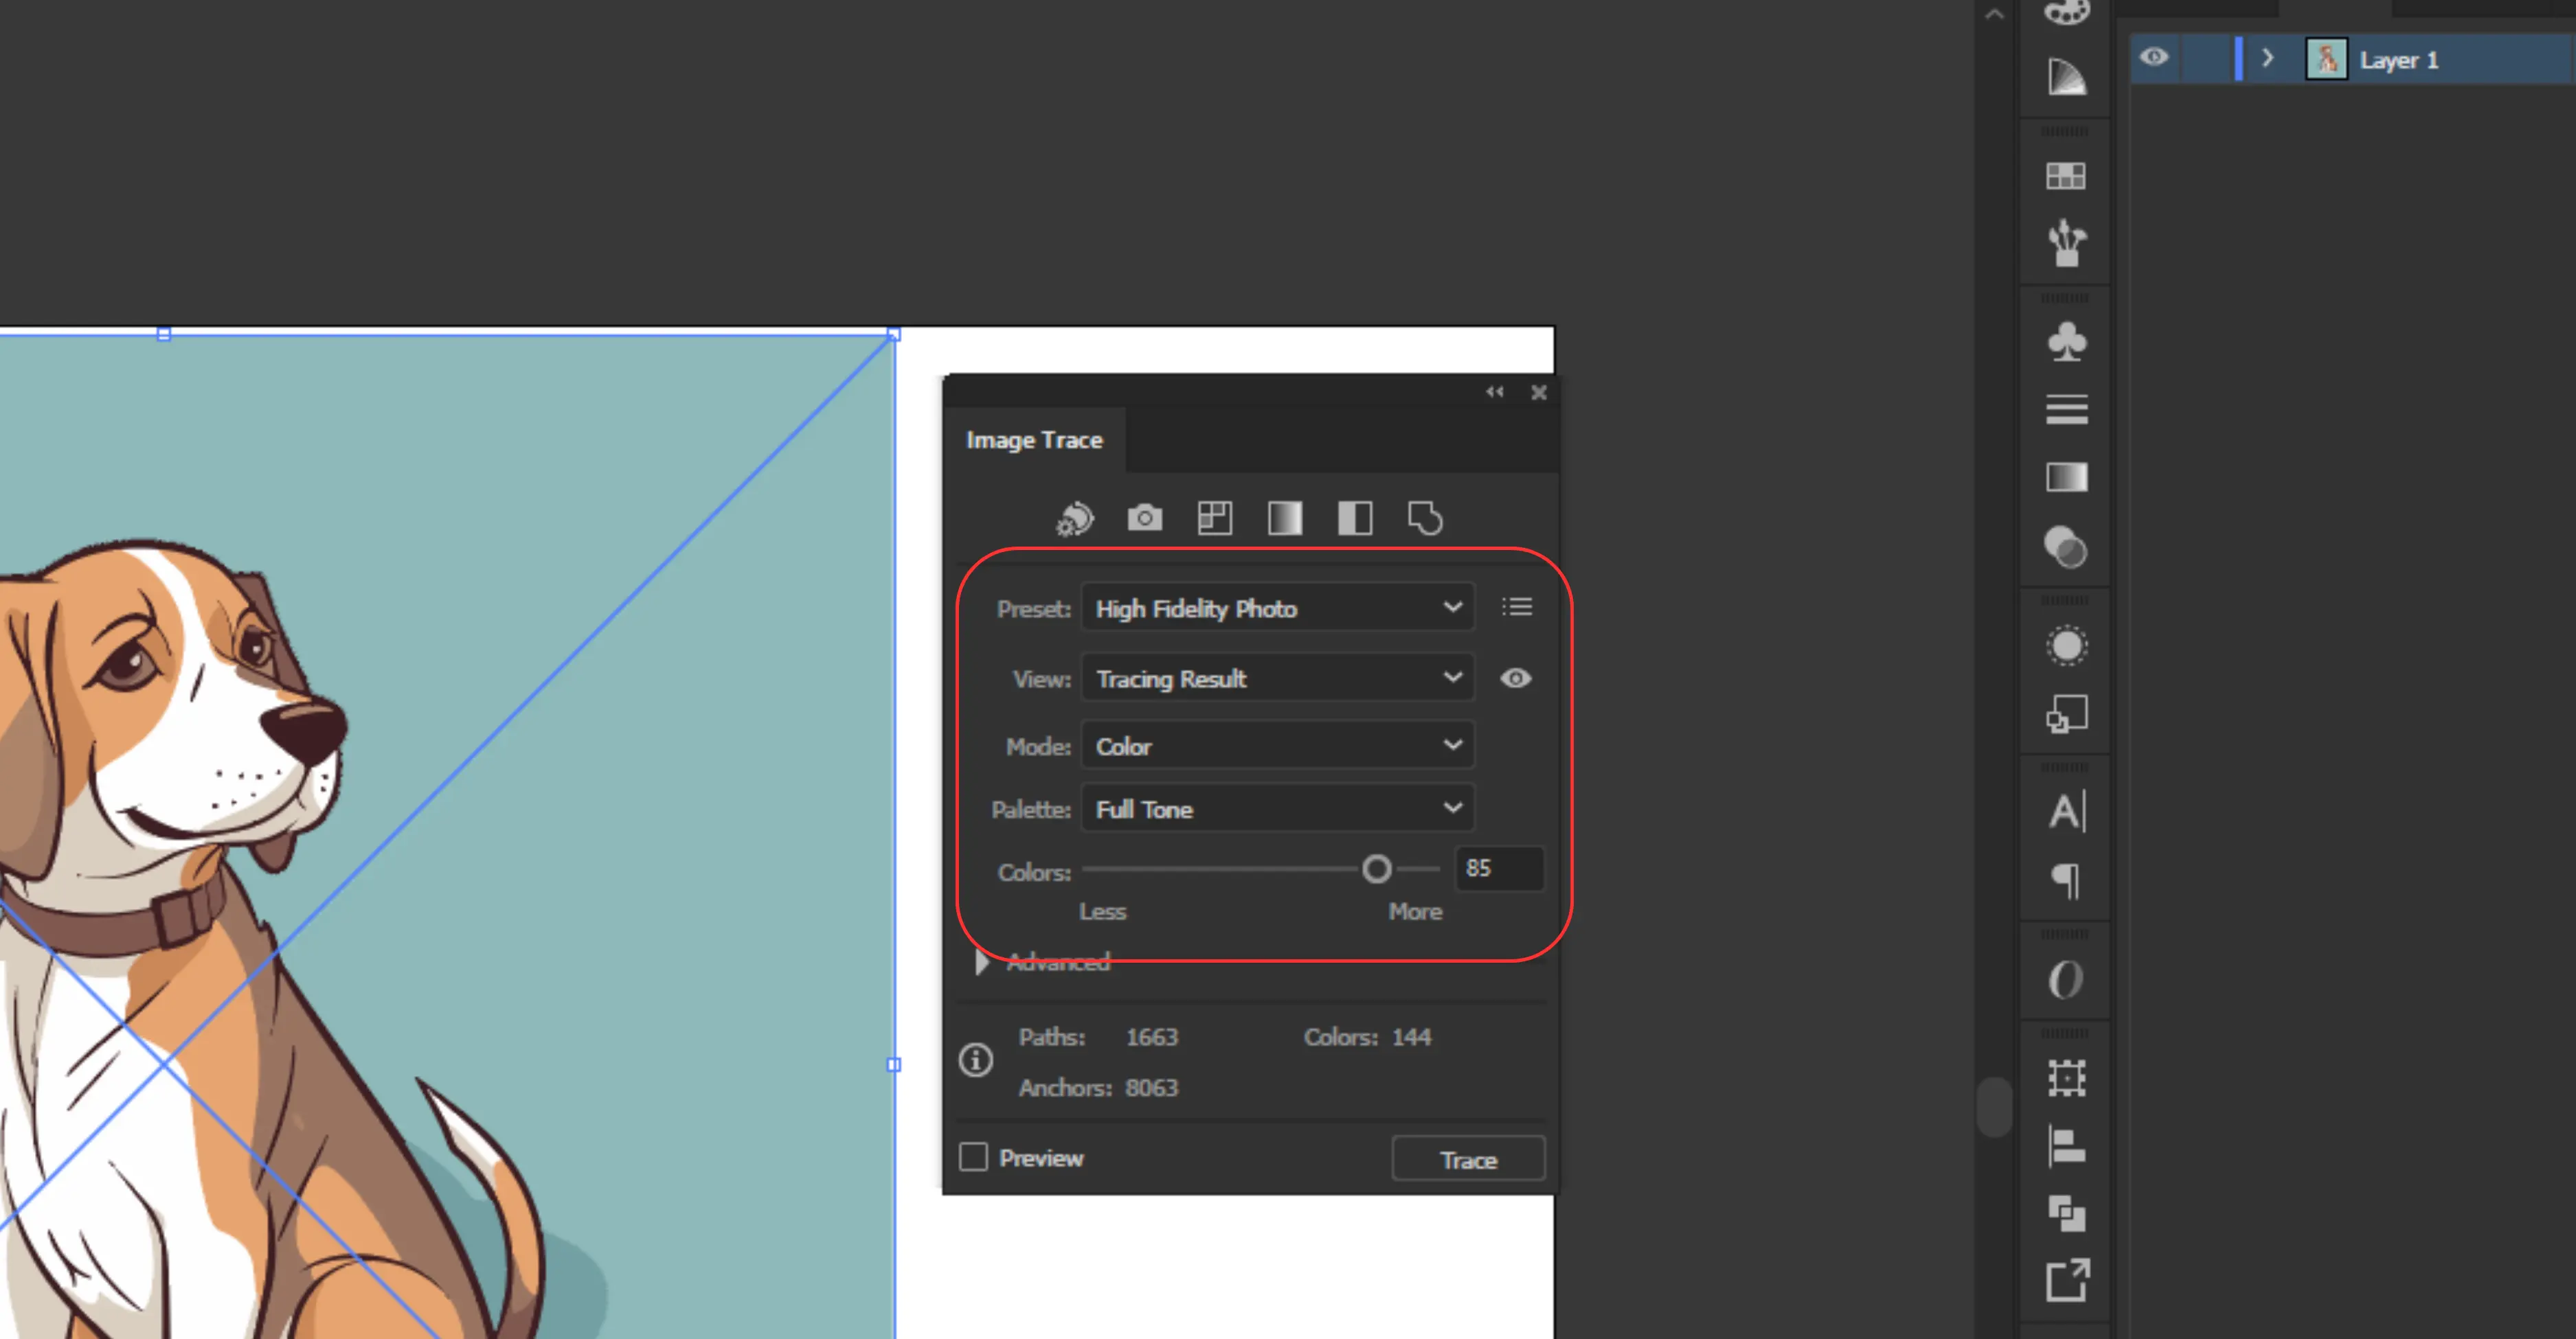Open the View dropdown showing Tracing Result
Image resolution: width=2576 pixels, height=1339 pixels.
click(1277, 678)
